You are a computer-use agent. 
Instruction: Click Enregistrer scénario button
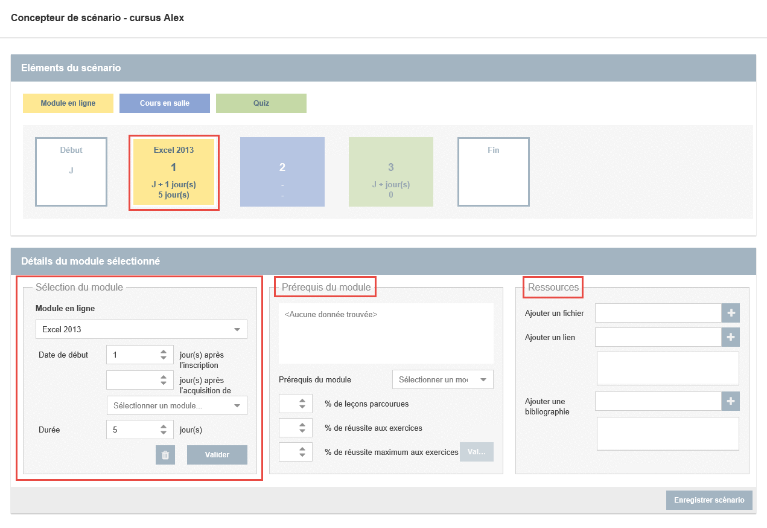(x=709, y=500)
